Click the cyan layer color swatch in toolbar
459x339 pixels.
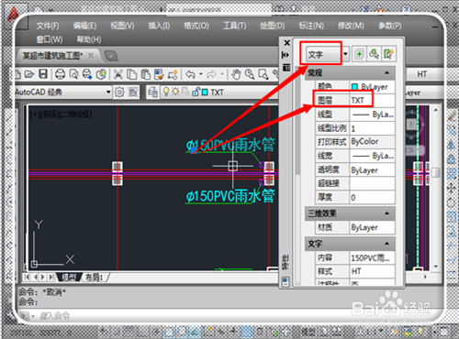pos(205,92)
